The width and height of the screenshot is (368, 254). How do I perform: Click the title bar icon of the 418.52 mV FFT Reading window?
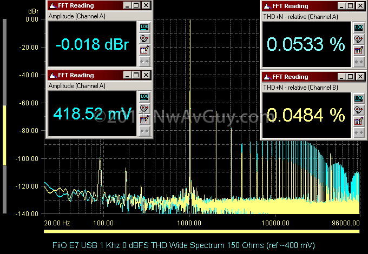click(53, 75)
